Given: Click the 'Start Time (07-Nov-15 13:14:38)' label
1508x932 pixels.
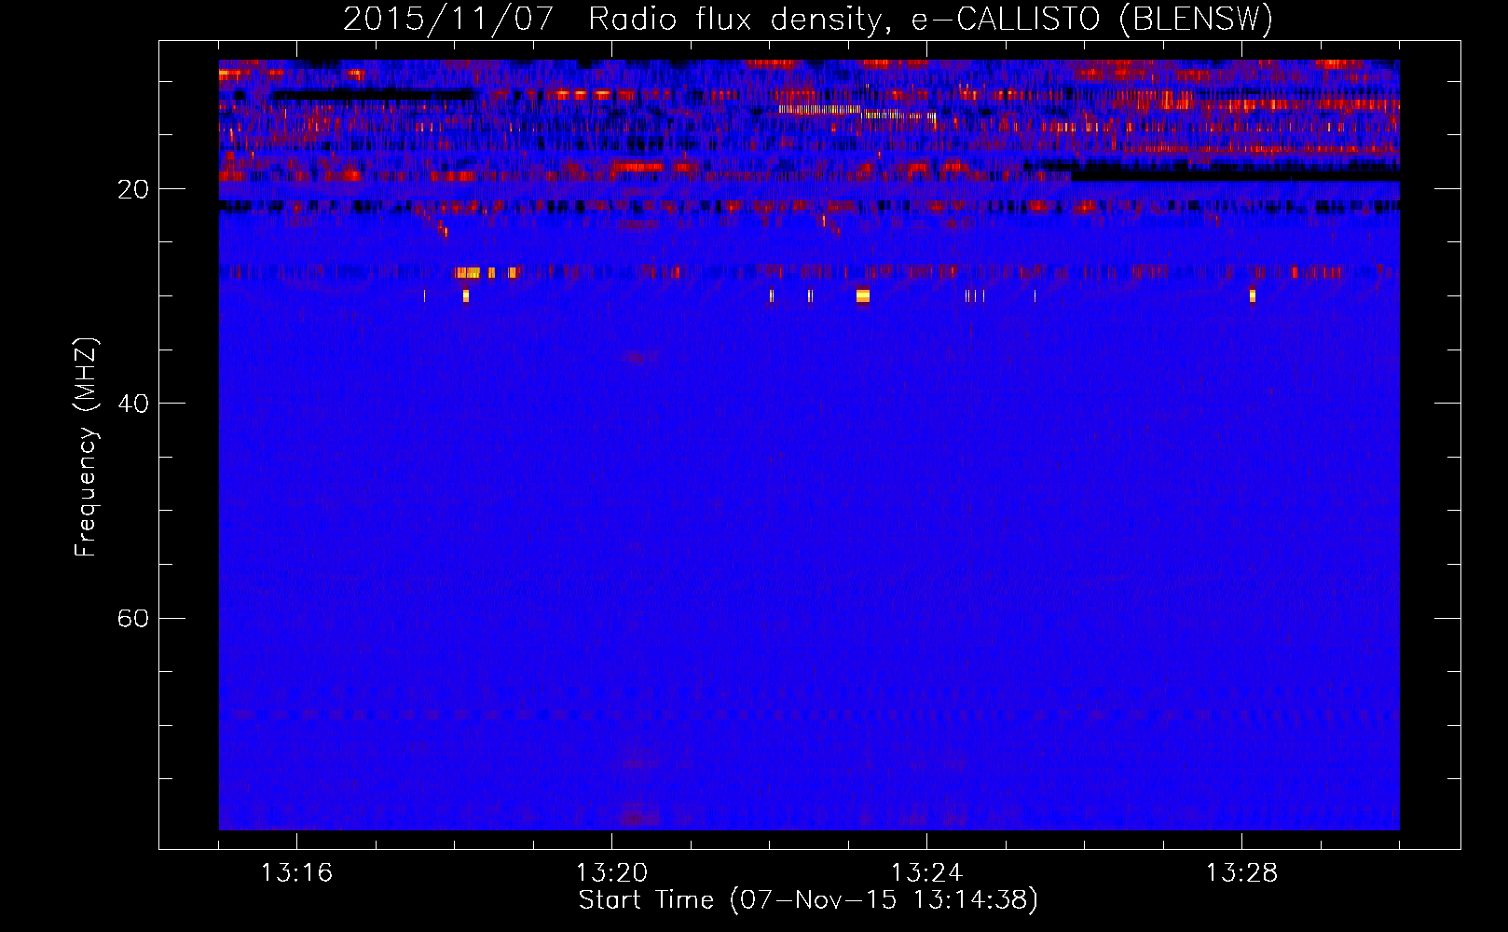Looking at the screenshot, I should pyautogui.click(x=808, y=900).
